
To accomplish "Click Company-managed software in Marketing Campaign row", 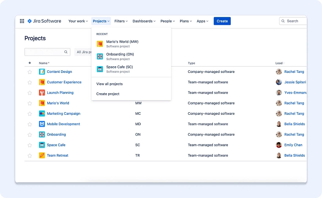I will (x=211, y=113).
